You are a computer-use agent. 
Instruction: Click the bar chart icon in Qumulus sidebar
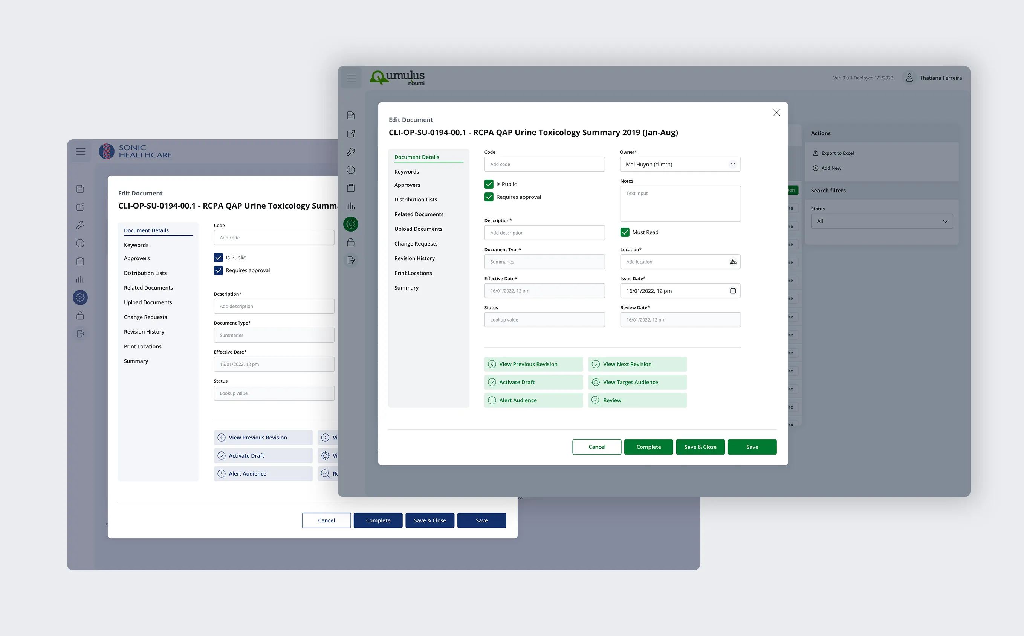tap(351, 206)
